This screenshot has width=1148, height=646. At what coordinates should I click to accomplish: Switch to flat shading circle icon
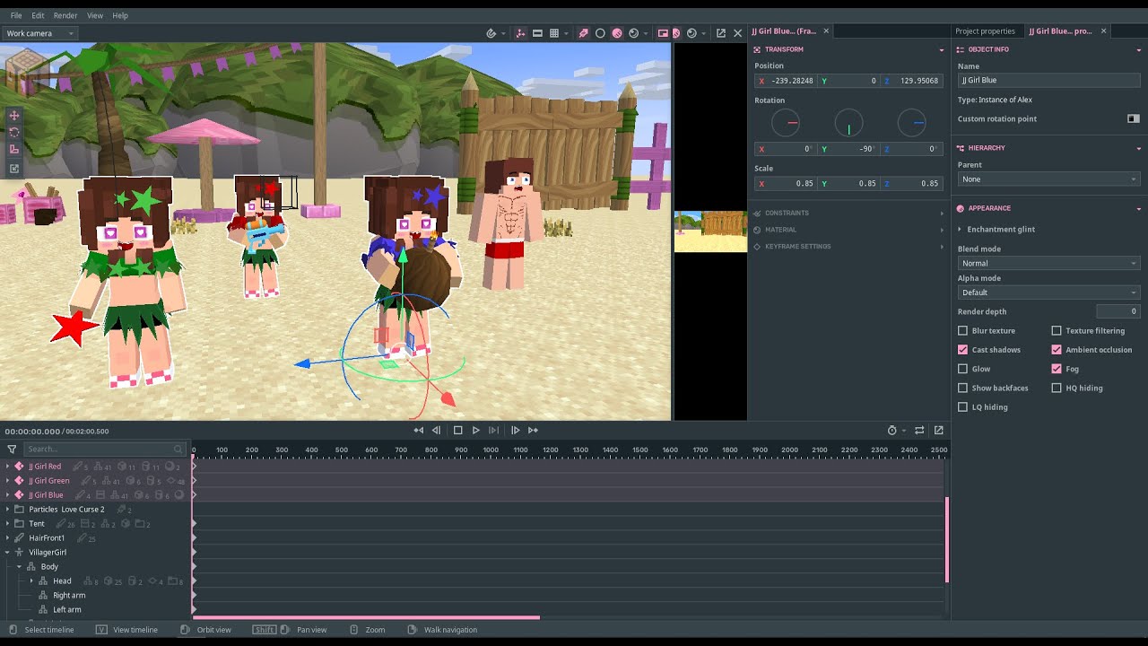[600, 33]
